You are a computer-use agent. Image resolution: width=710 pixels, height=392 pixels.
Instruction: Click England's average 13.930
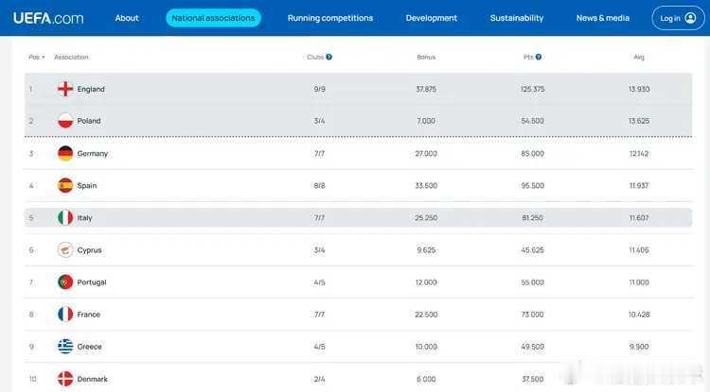[x=639, y=89]
